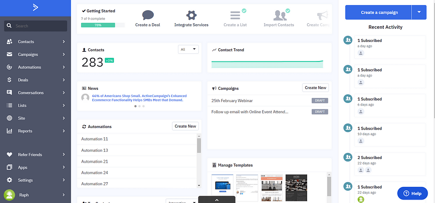Viewport: 435px width, 203px height.
Task: Select Automation 24 in the list
Action: [137, 172]
